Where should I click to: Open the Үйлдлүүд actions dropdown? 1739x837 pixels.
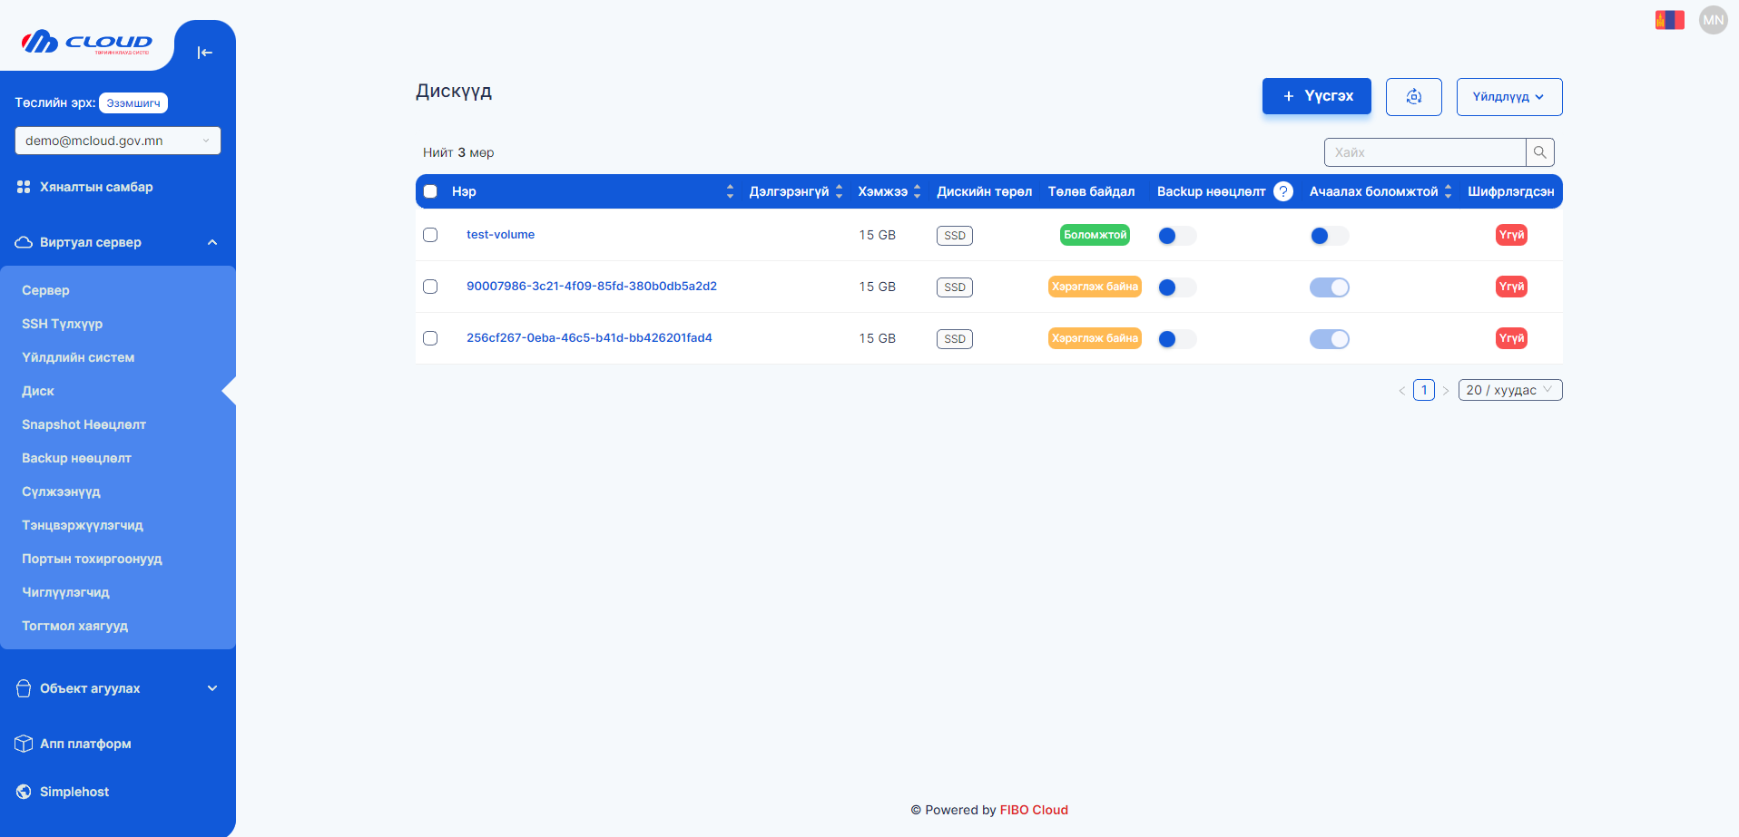pos(1508,97)
